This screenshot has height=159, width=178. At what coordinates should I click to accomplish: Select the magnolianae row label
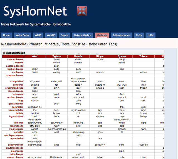(16, 129)
